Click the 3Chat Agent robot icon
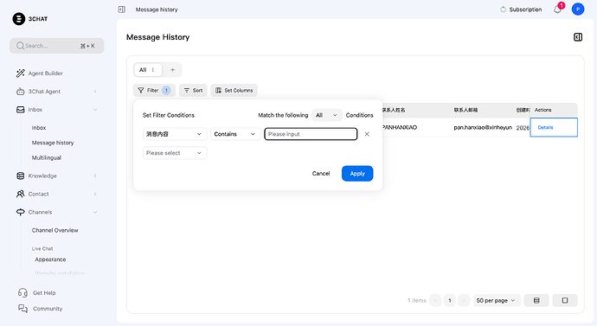The height and width of the screenshot is (326, 597). [x=20, y=92]
